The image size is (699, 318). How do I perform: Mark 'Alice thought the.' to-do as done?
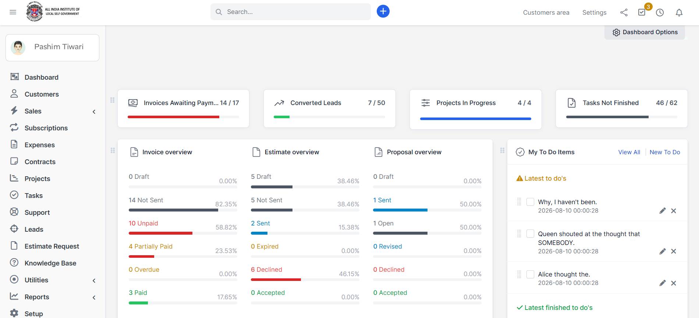click(x=530, y=274)
